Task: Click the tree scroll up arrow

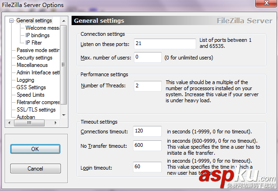Action: 64,21
